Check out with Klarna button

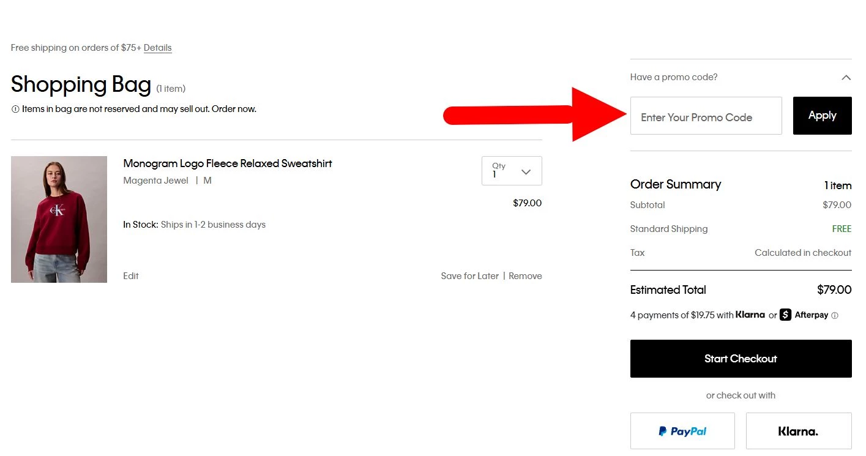coord(798,431)
